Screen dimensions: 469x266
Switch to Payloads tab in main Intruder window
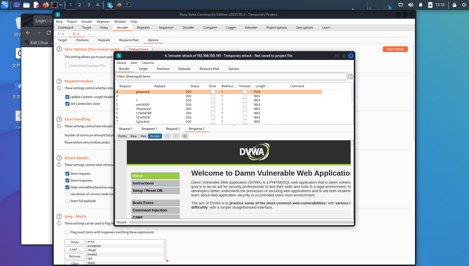pyautogui.click(x=104, y=40)
